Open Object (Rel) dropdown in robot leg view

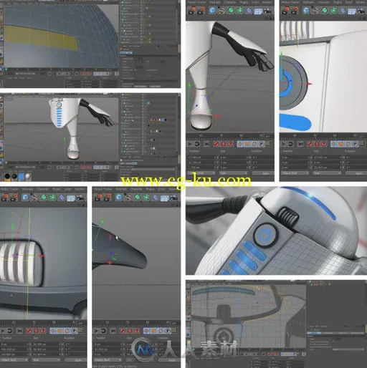coord(201,173)
